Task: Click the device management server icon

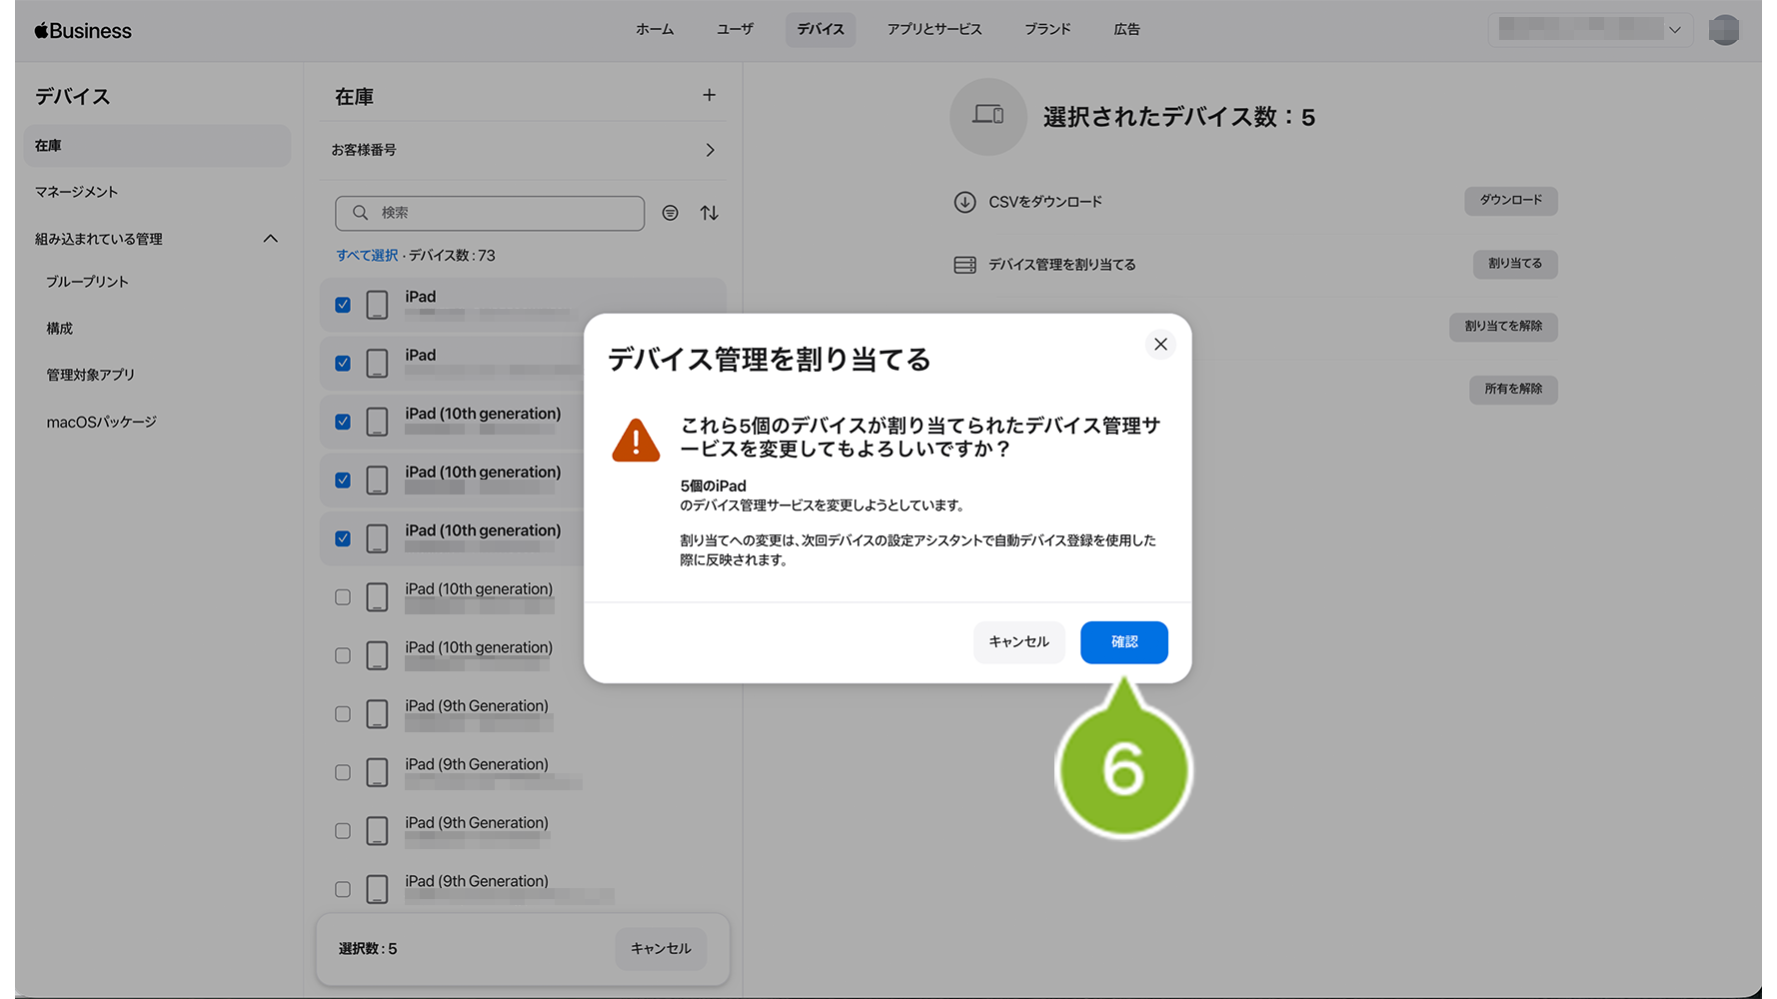Action: (964, 265)
